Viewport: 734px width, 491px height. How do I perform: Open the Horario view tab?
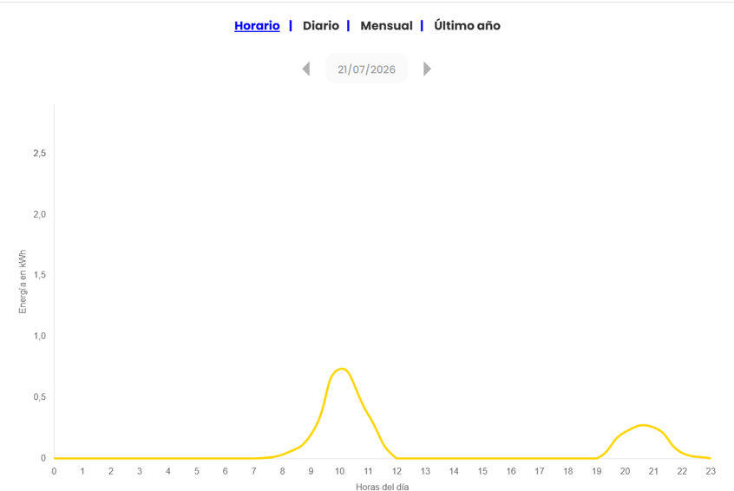point(257,26)
